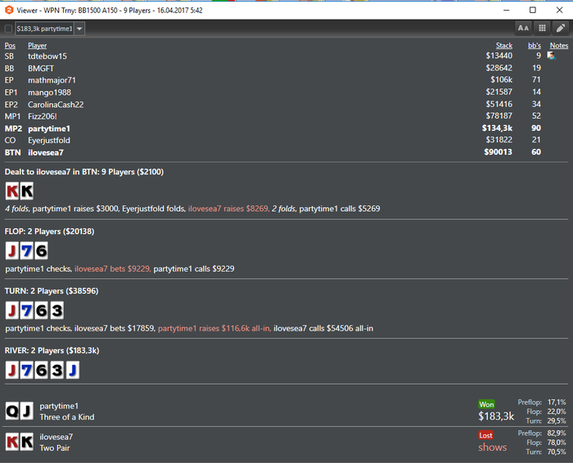Click the $13440 stack value
This screenshot has width=573, height=463.
pyautogui.click(x=499, y=56)
